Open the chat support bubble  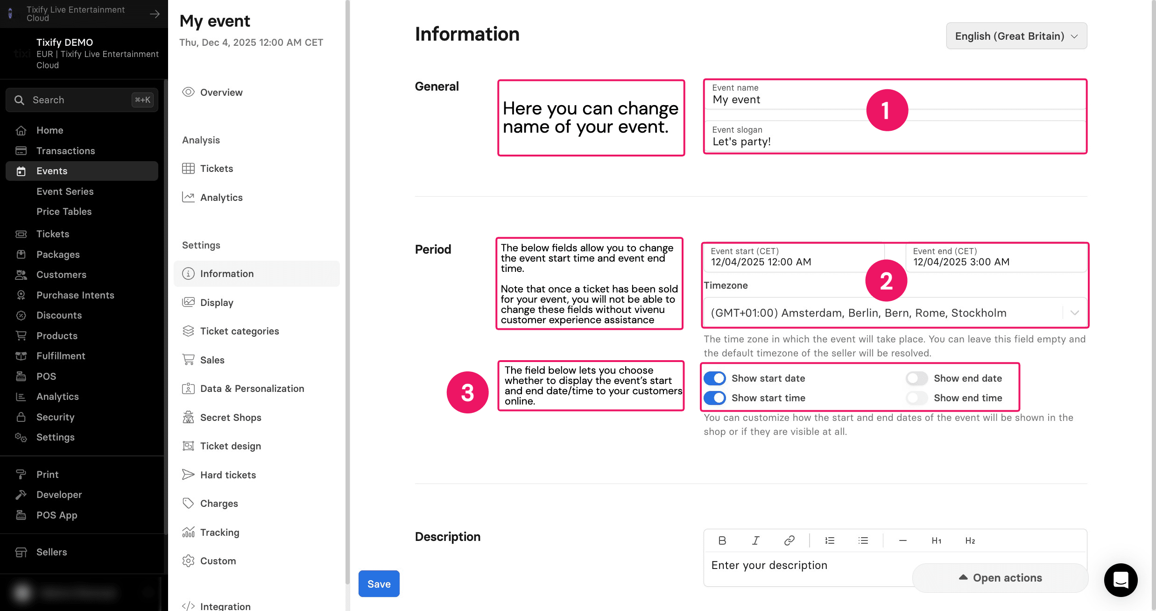[x=1121, y=580]
